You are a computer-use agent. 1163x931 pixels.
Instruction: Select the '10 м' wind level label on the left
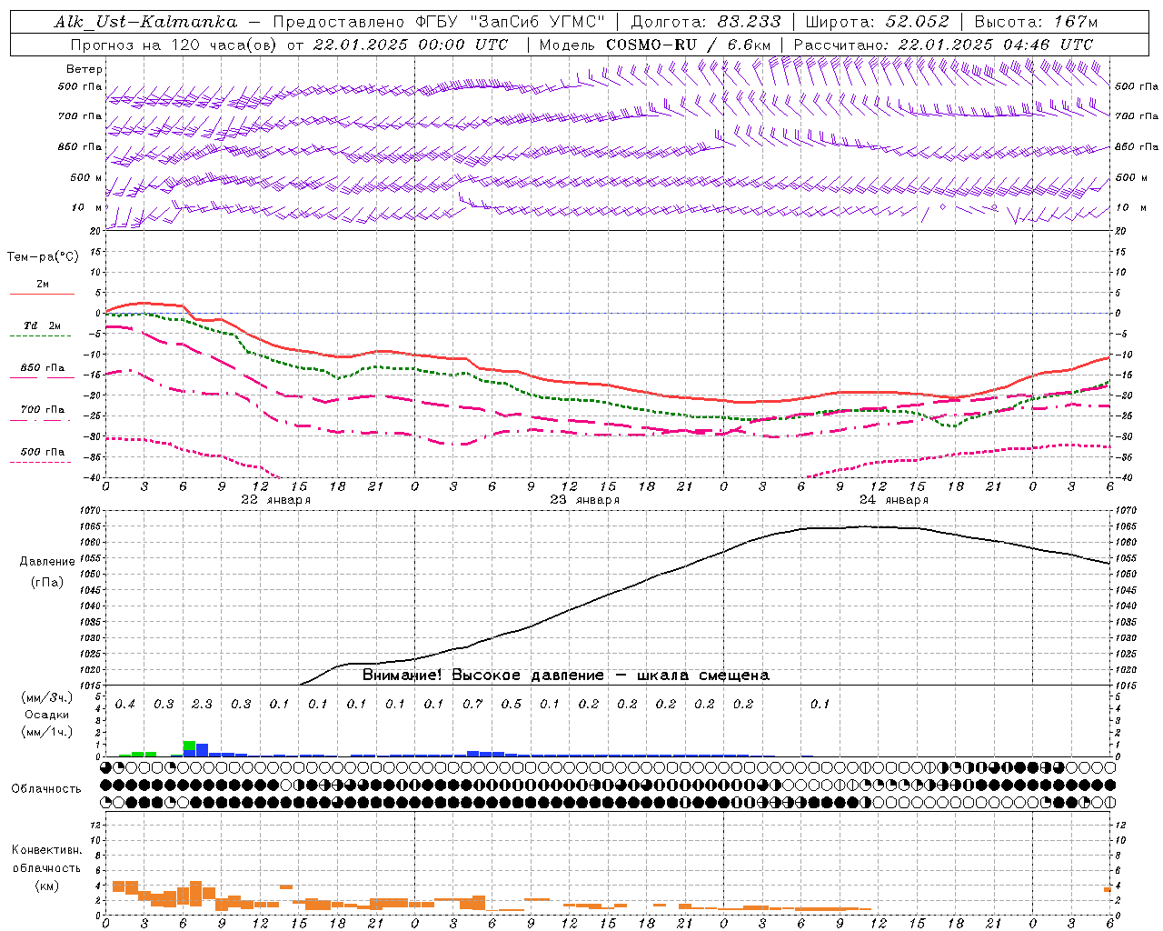pos(87,207)
